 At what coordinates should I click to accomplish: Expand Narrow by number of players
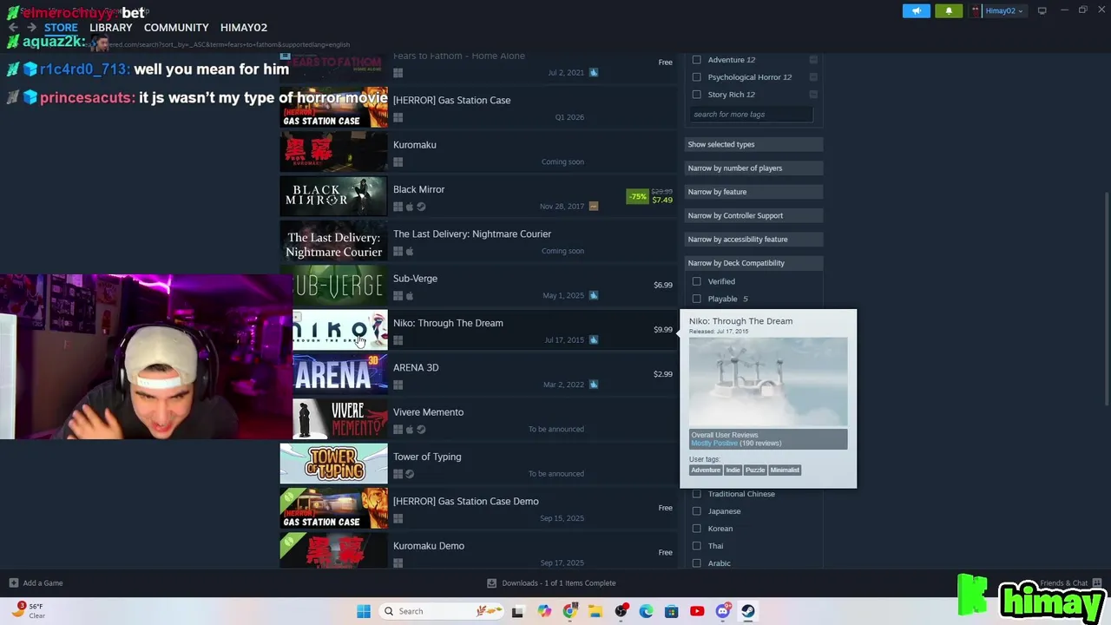pyautogui.click(x=753, y=168)
